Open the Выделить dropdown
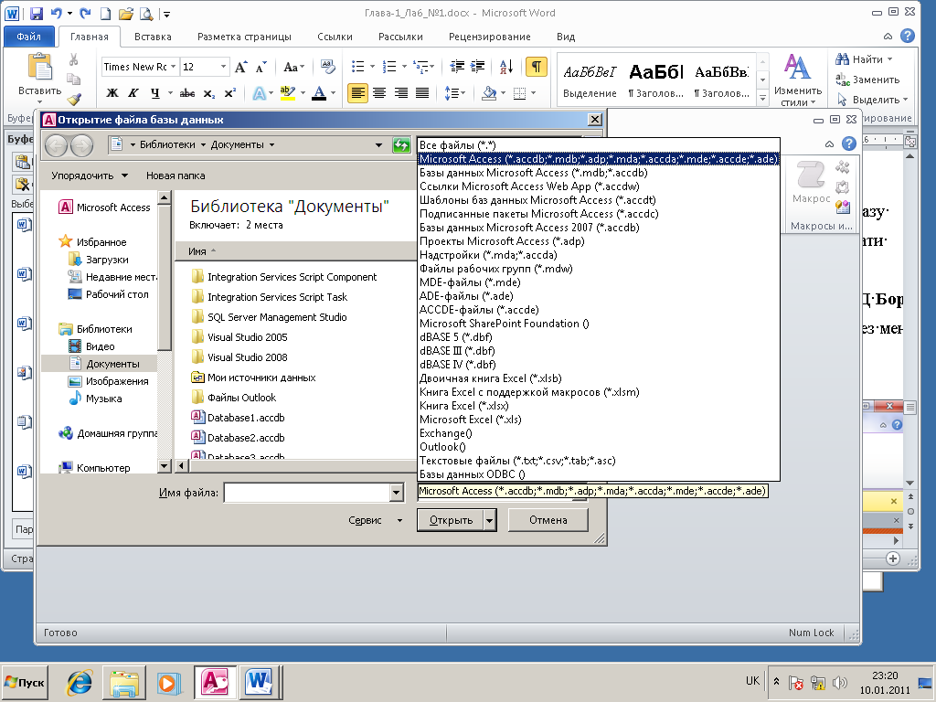The height and width of the screenshot is (702, 936). click(872, 100)
